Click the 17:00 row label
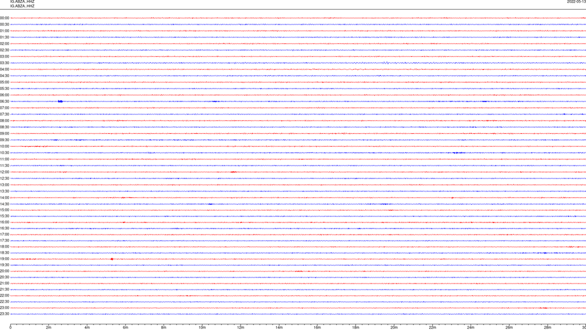Image resolution: width=586 pixels, height=330 pixels. (4, 235)
